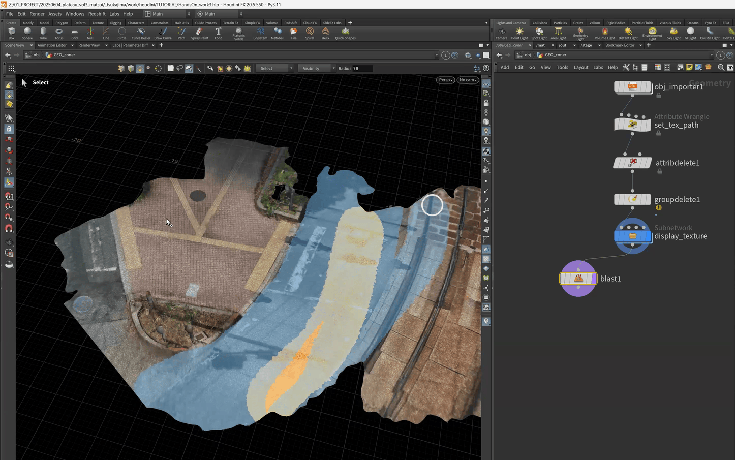The image size is (735, 460).
Task: Click the Radius value field
Action: [362, 68]
